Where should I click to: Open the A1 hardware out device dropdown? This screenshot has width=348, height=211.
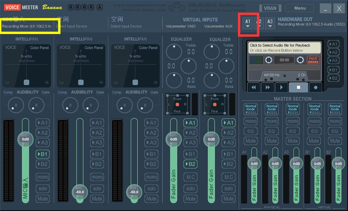coord(248,23)
